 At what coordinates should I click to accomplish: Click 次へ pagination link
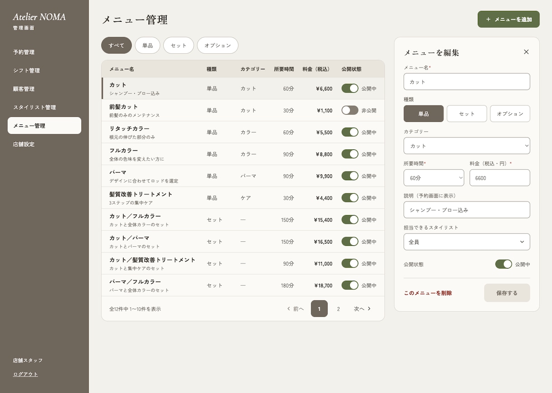tap(362, 309)
